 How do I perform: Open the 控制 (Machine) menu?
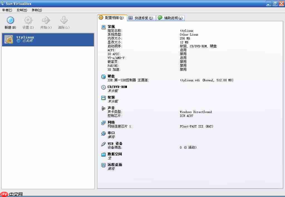(22, 10)
